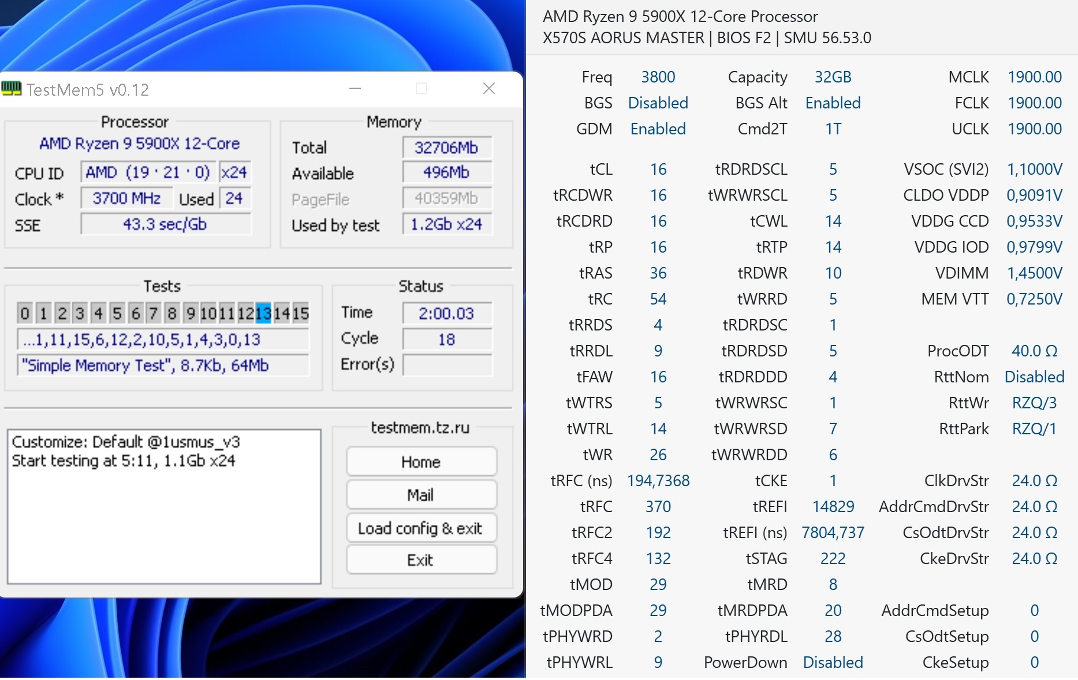
Task: Click the Cycle count field
Action: (446, 339)
